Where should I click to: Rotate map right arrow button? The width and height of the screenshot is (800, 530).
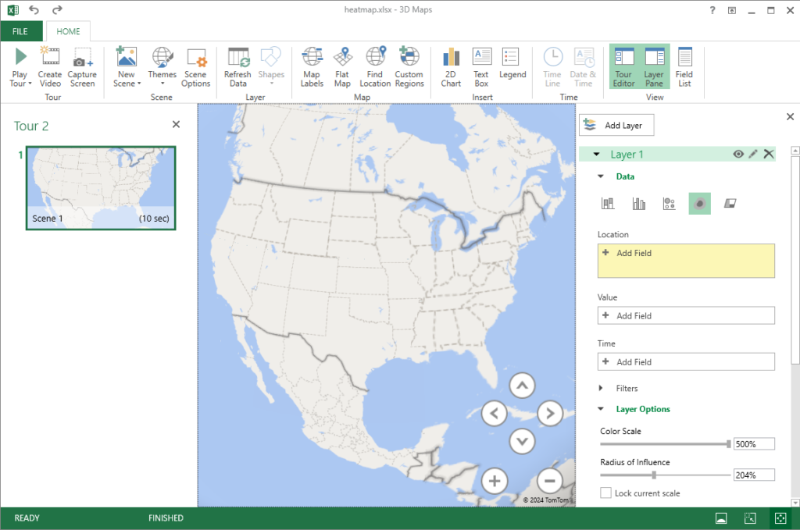[x=550, y=413]
